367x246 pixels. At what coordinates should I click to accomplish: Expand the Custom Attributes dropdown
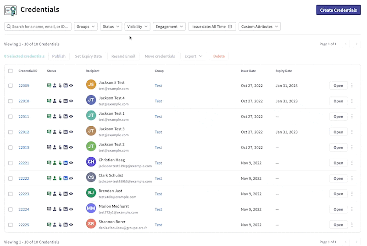(260, 27)
